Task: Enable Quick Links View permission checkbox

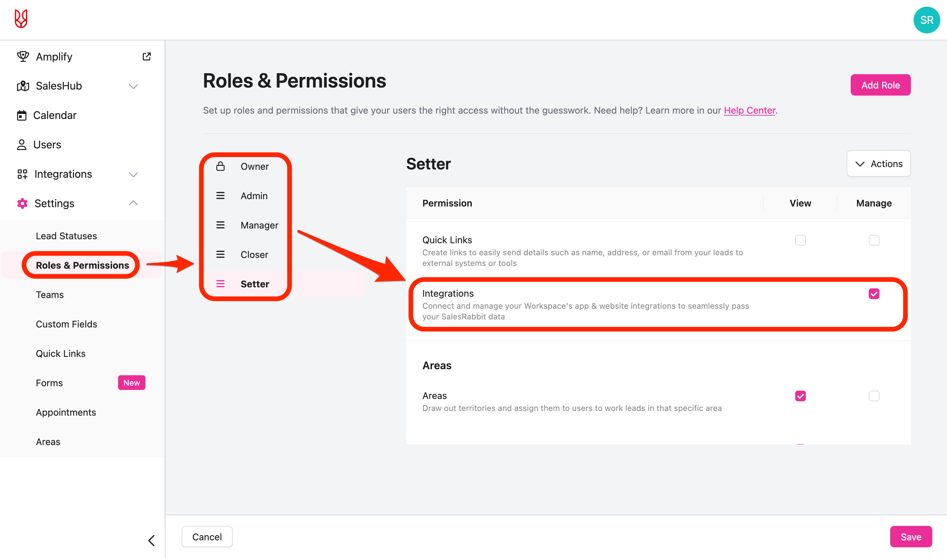Action: click(x=800, y=240)
